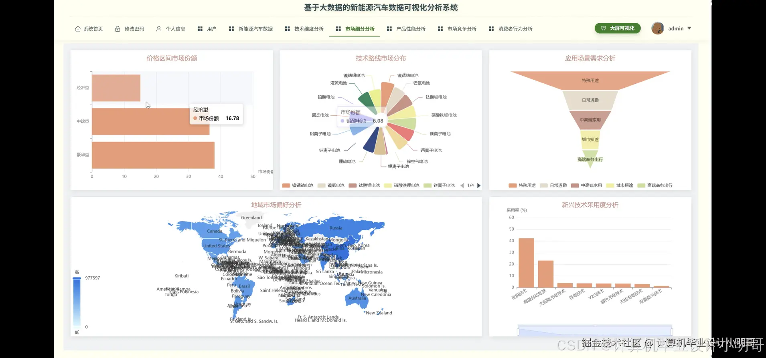Toggle 日常通勤 funnel legend item
766x358 pixels.
(x=553, y=185)
